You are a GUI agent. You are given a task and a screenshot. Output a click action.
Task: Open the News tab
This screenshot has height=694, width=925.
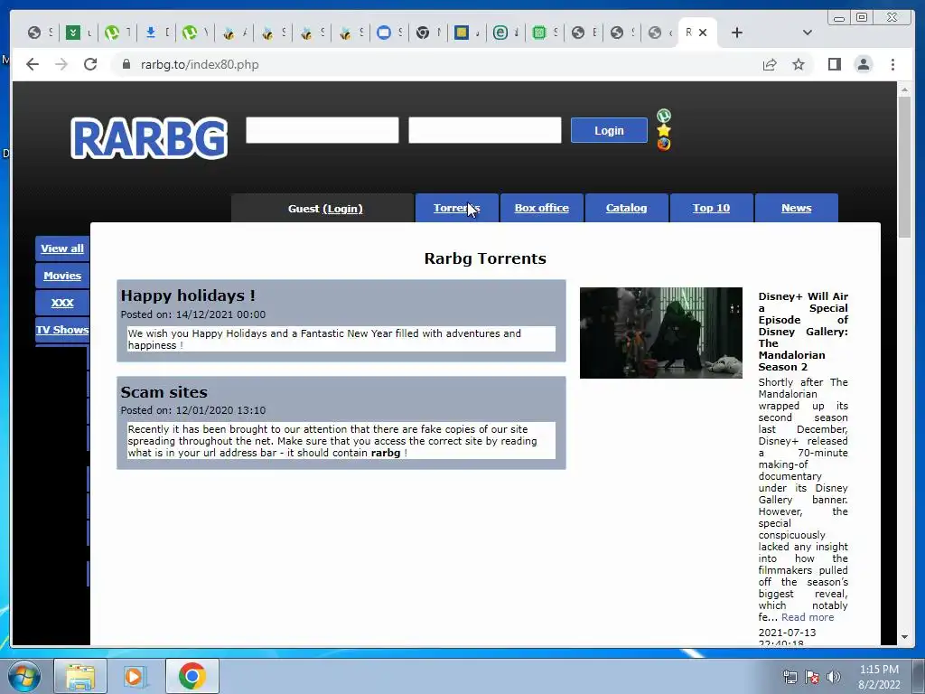pyautogui.click(x=797, y=208)
